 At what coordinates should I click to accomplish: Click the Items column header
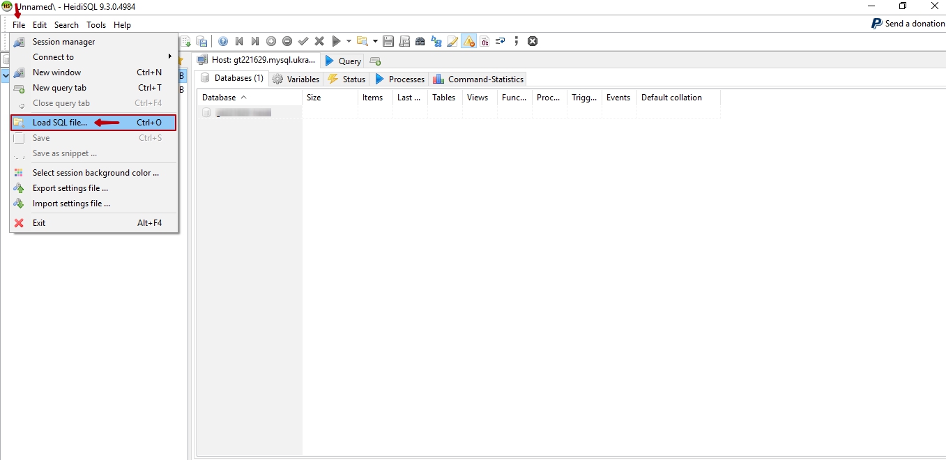(375, 98)
